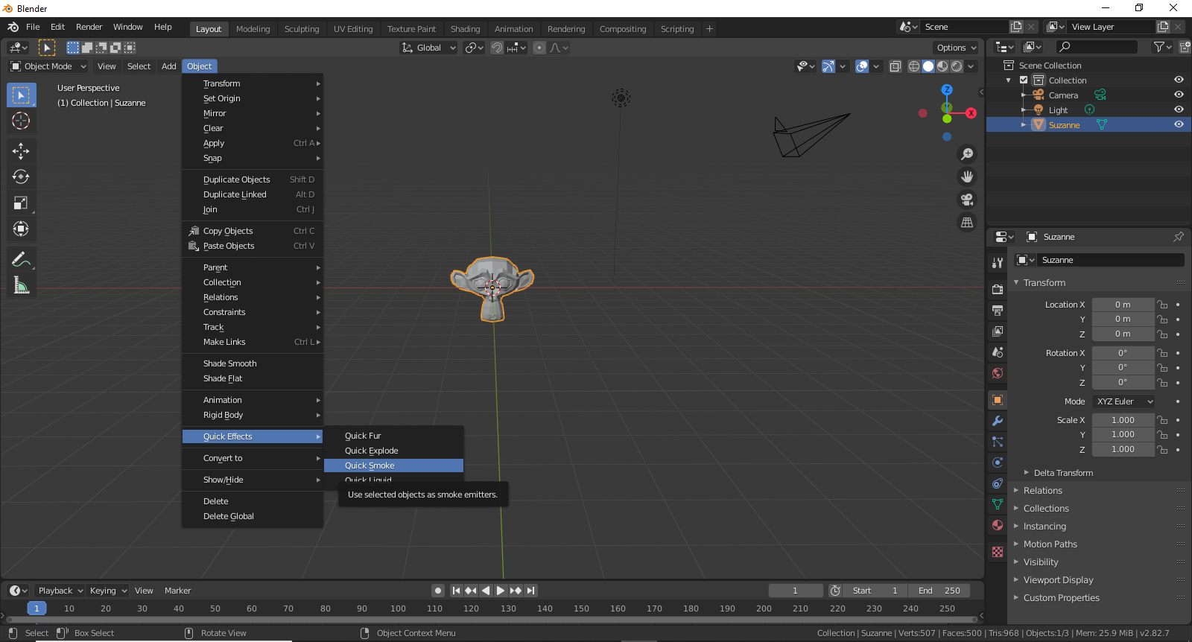The height and width of the screenshot is (642, 1192).
Task: Click Shade Smooth in Object menu
Action: [x=253, y=363]
